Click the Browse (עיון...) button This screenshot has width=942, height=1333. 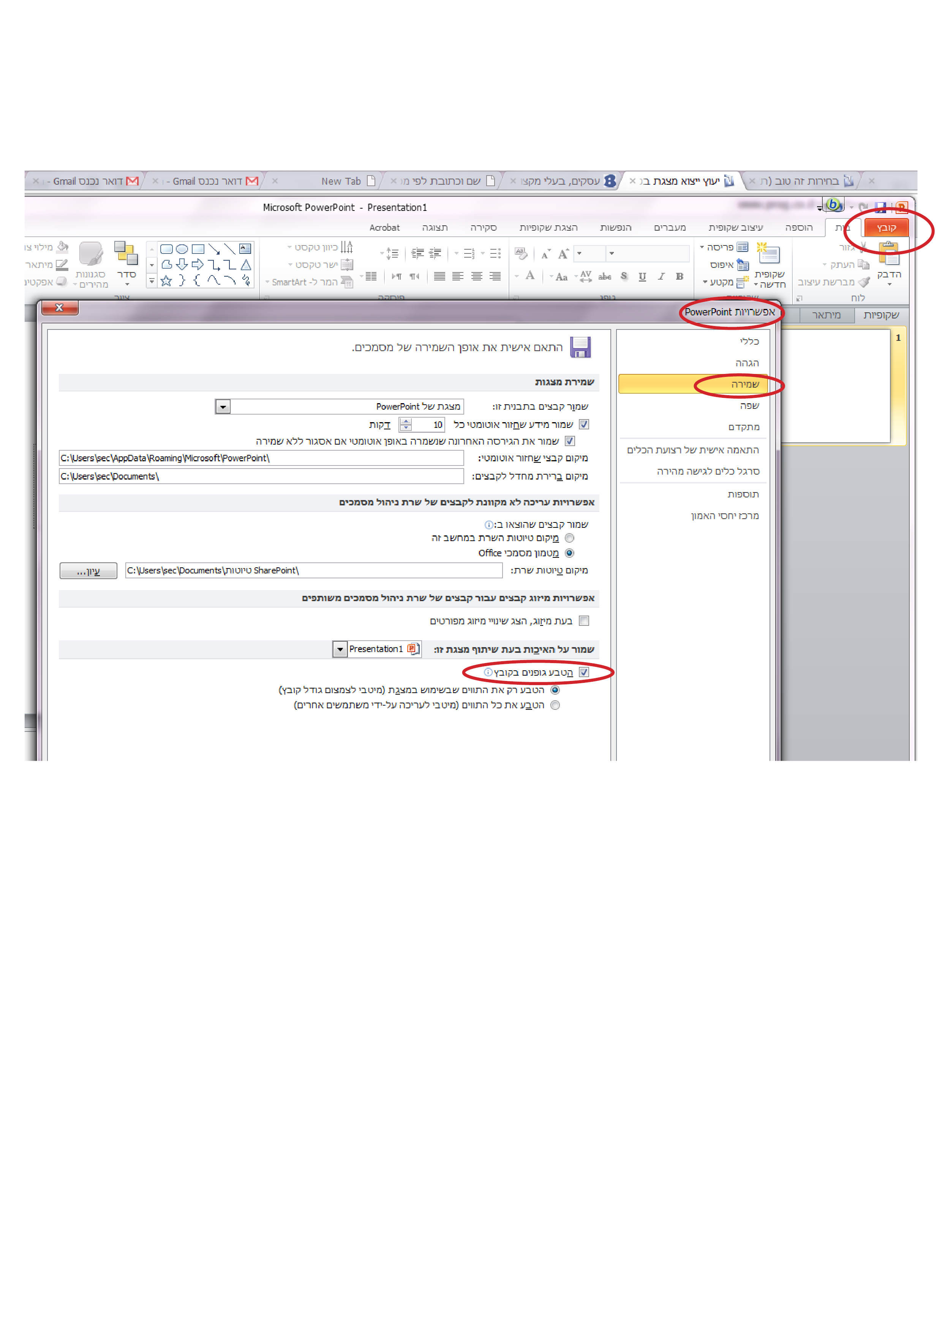coord(88,571)
